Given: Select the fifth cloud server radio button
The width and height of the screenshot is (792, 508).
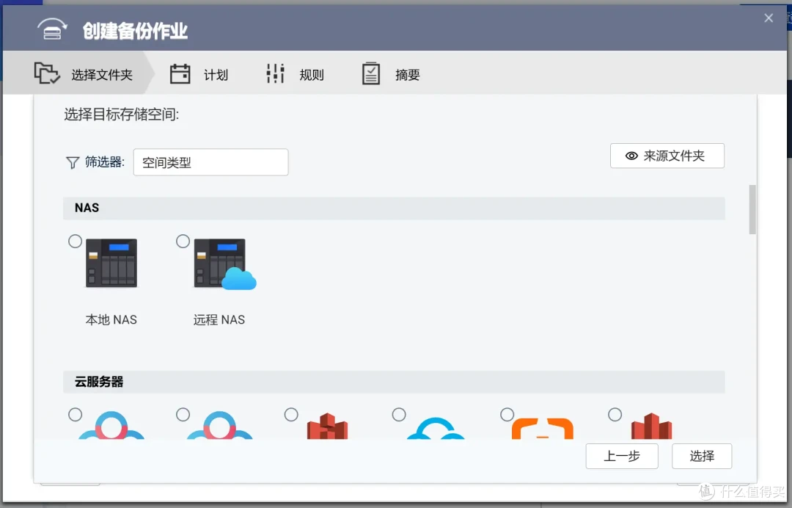Looking at the screenshot, I should point(507,415).
